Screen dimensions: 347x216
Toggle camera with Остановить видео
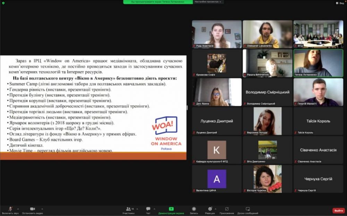click(x=32, y=209)
